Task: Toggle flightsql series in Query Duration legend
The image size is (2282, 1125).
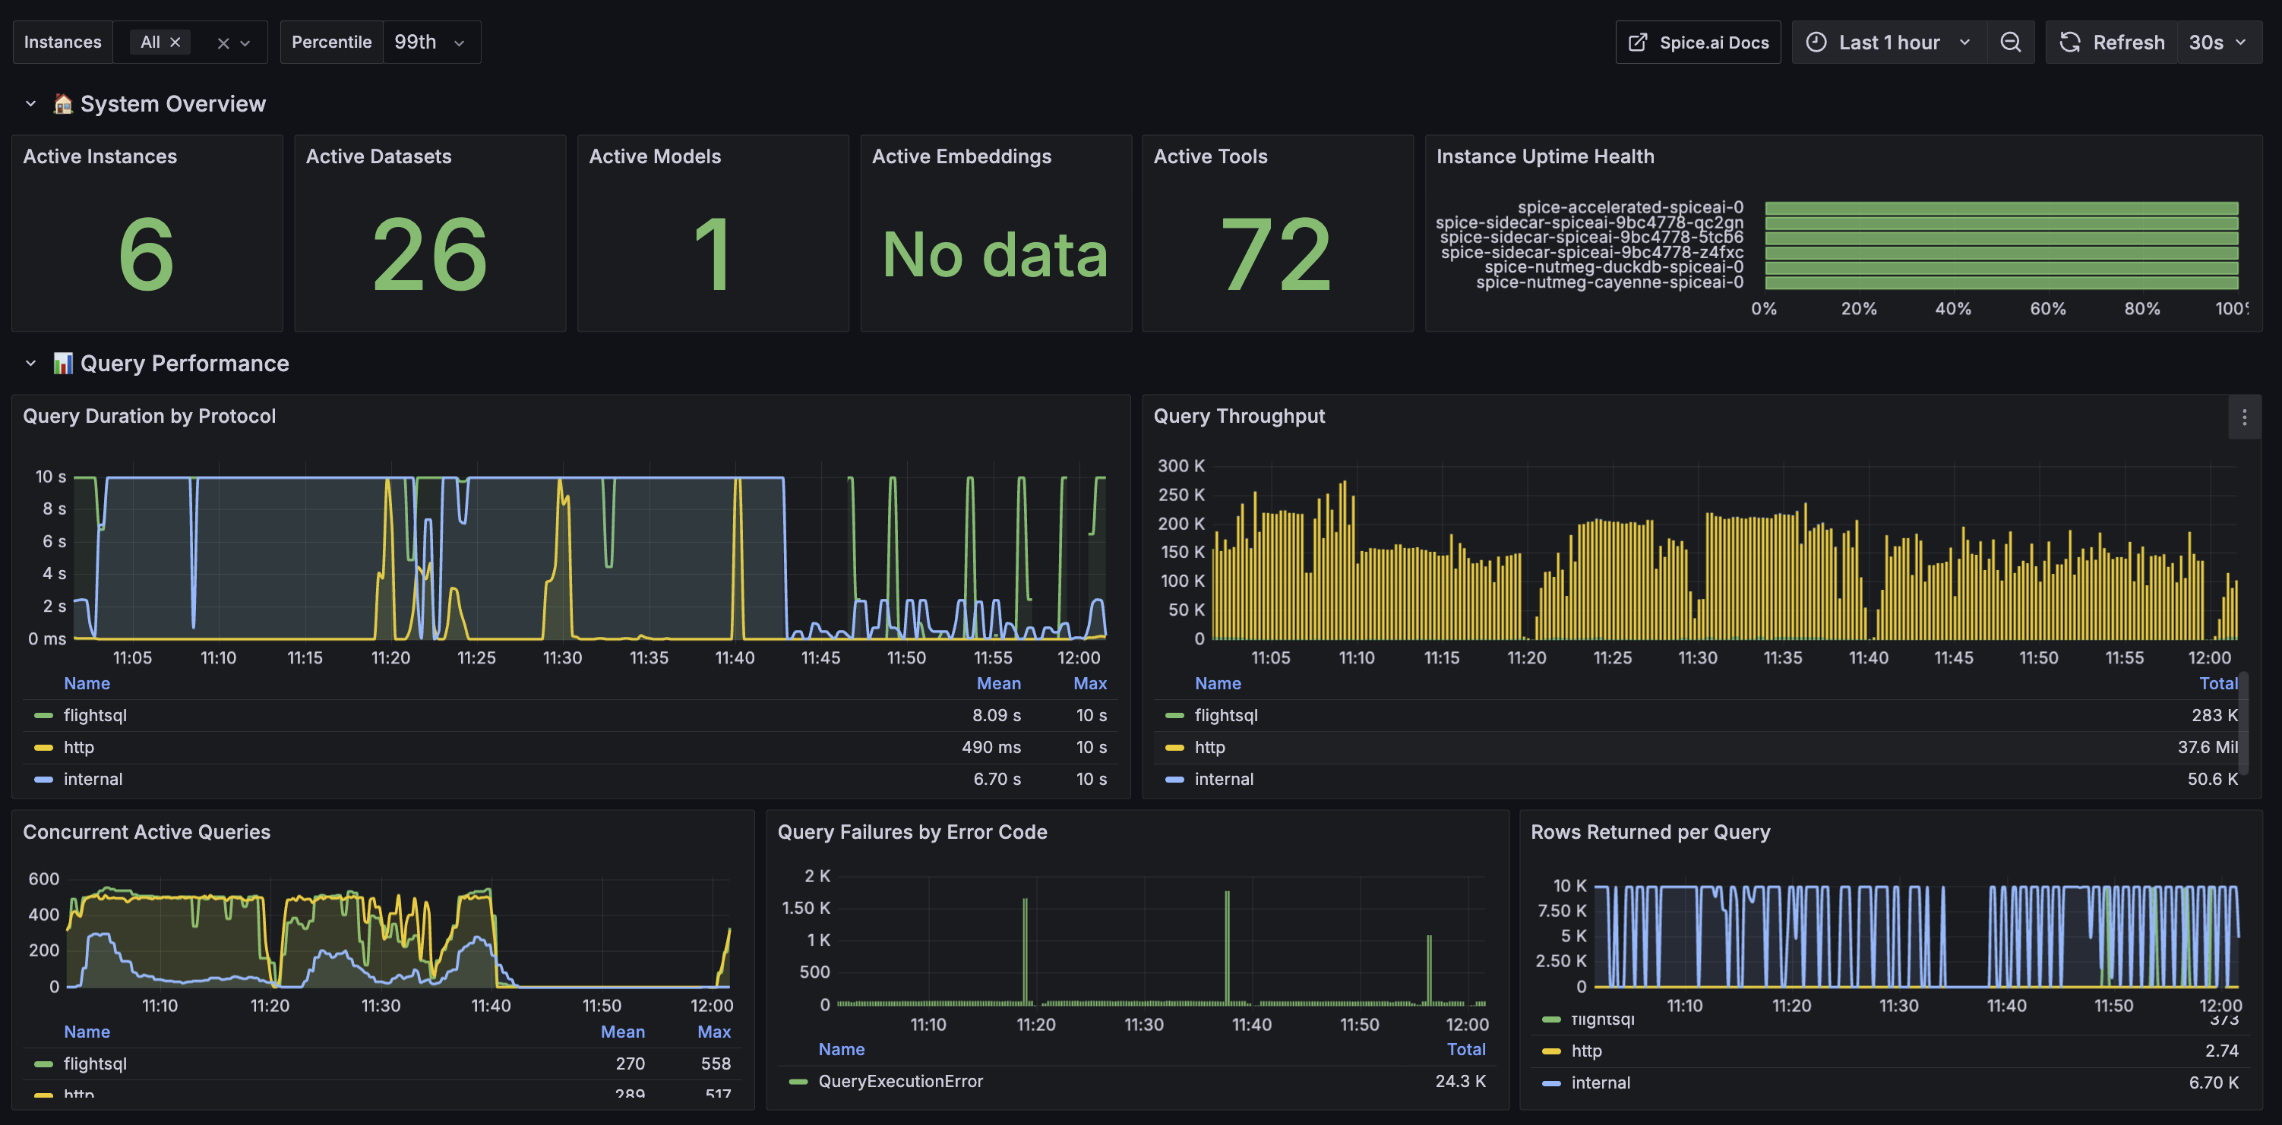Action: pos(95,715)
